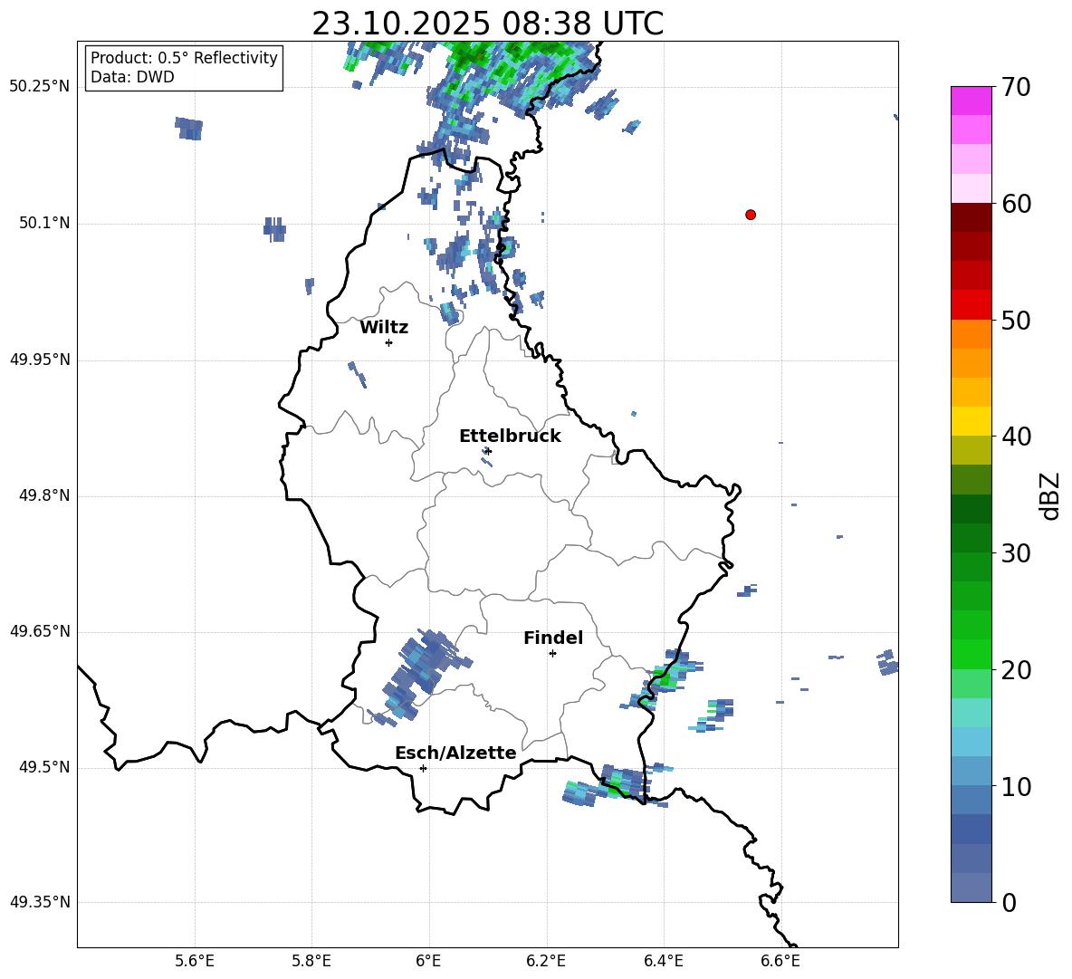Click the Esch/Alzette station cross marker

coord(423,768)
